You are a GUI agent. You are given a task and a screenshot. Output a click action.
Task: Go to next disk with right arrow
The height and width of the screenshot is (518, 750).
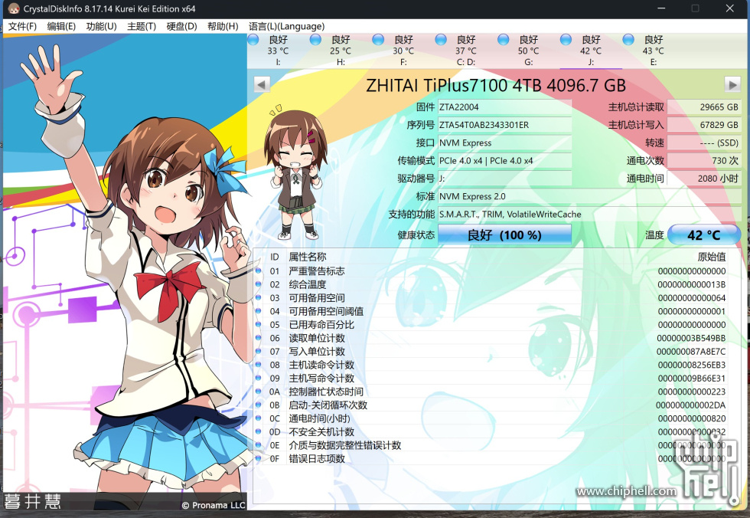tap(732, 85)
